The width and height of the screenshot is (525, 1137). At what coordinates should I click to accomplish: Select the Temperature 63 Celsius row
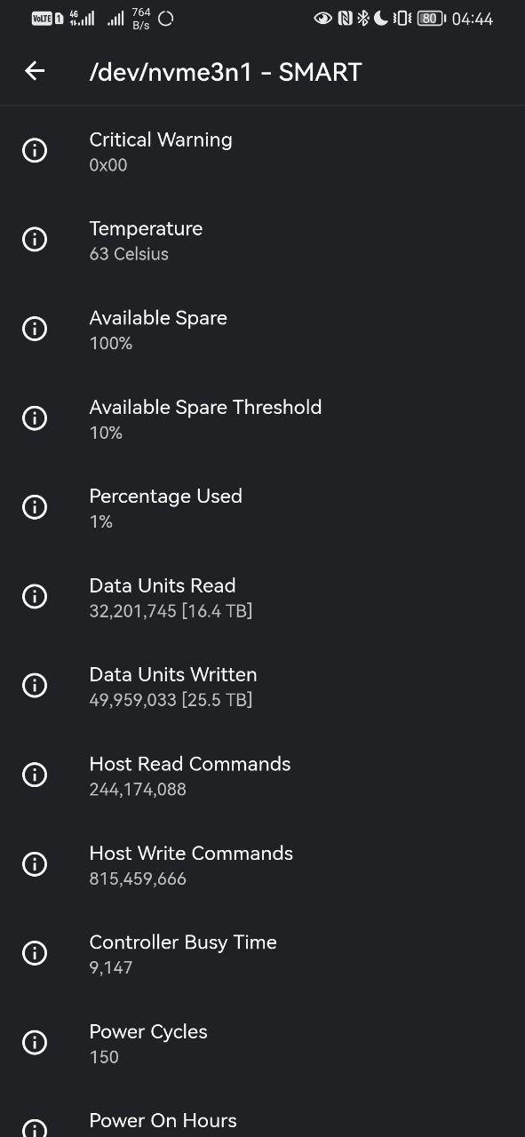click(x=262, y=240)
